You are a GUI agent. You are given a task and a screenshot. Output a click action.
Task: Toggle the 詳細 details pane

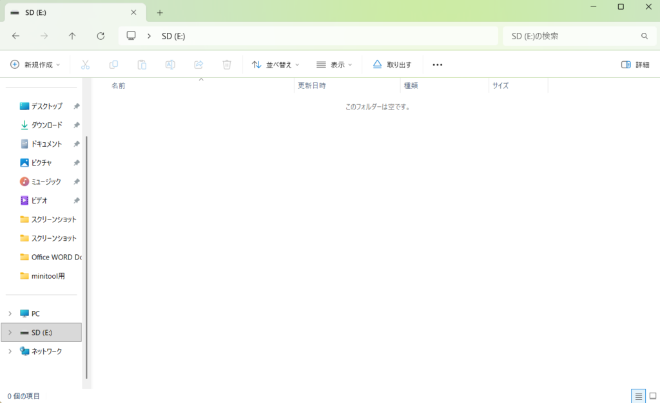635,64
